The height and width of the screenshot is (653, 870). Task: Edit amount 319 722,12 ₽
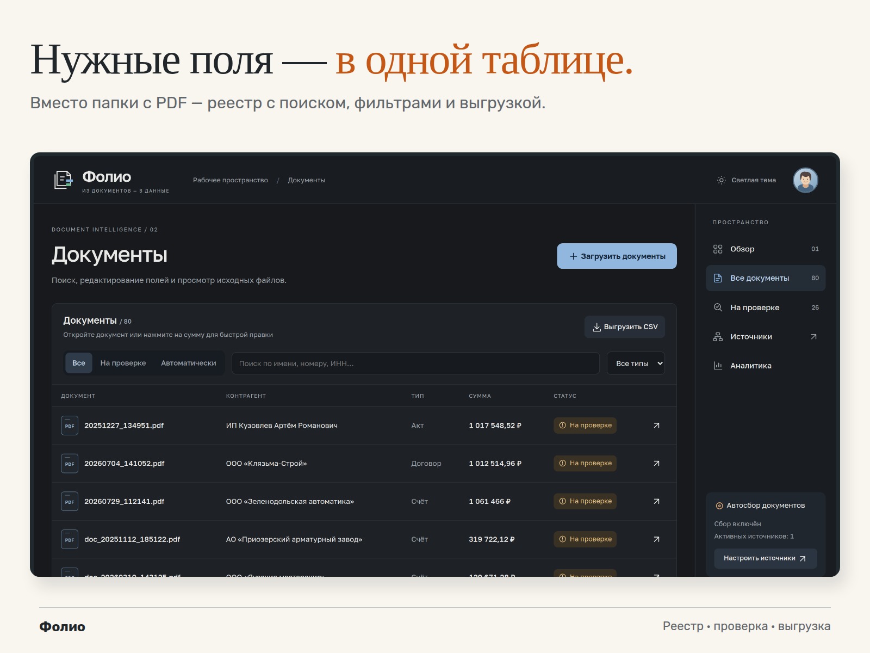(x=492, y=539)
